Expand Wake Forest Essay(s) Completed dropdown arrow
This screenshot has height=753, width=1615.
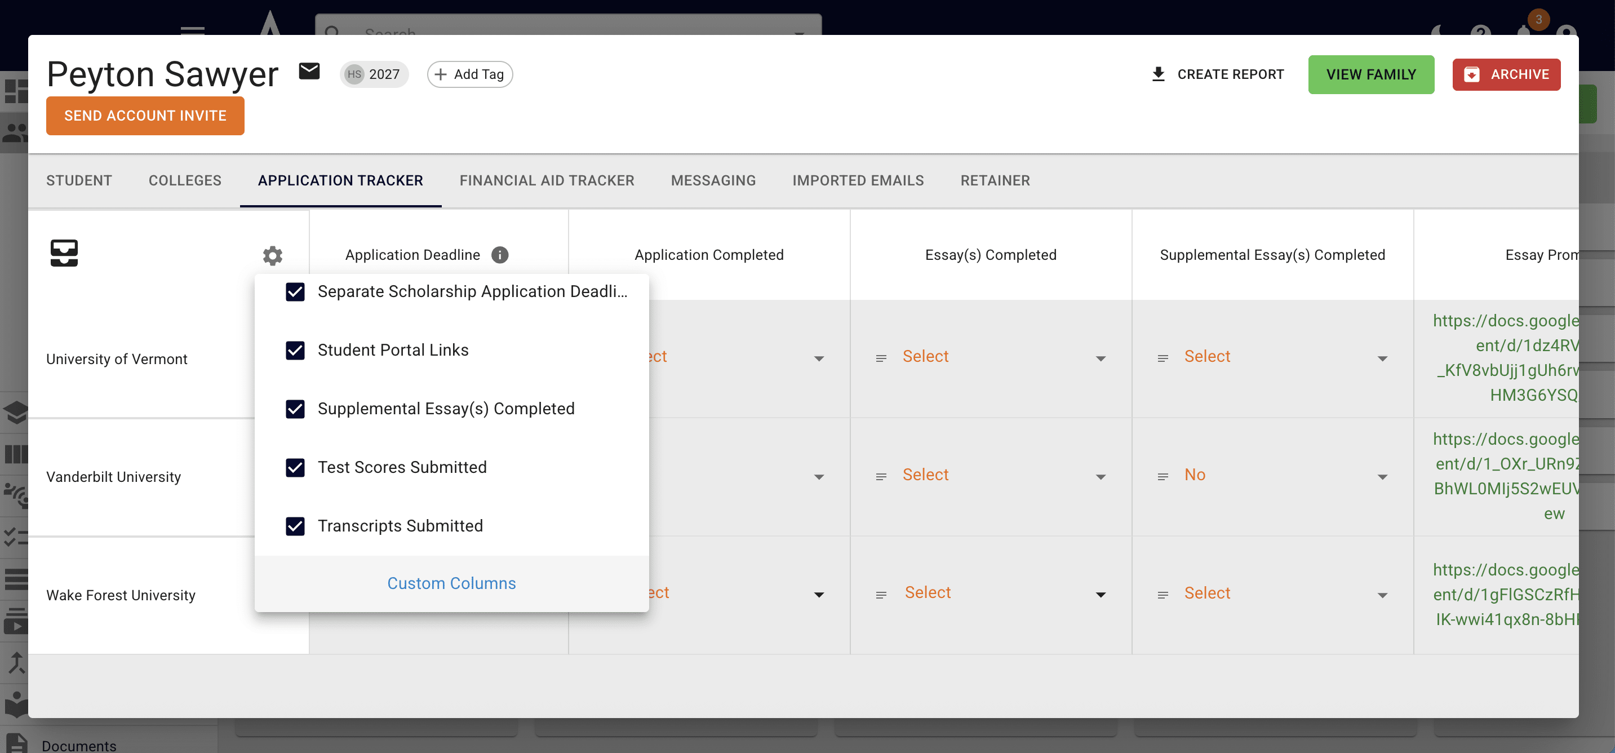click(1101, 595)
